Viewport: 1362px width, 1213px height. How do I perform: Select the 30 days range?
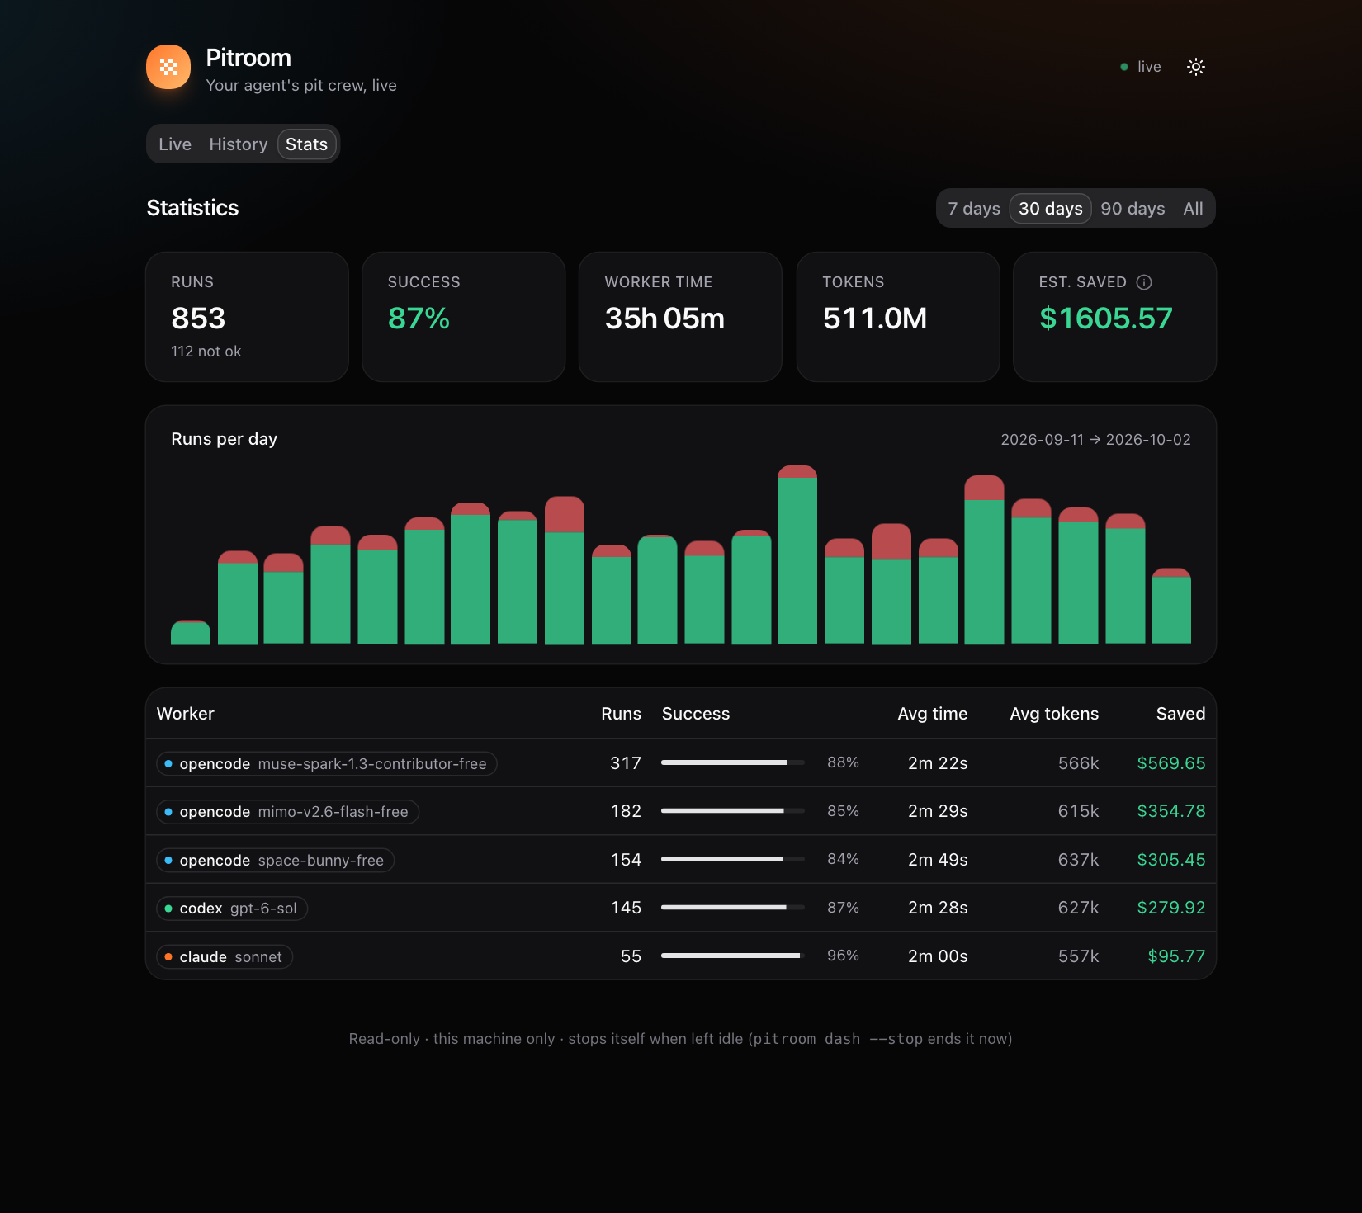(1051, 209)
